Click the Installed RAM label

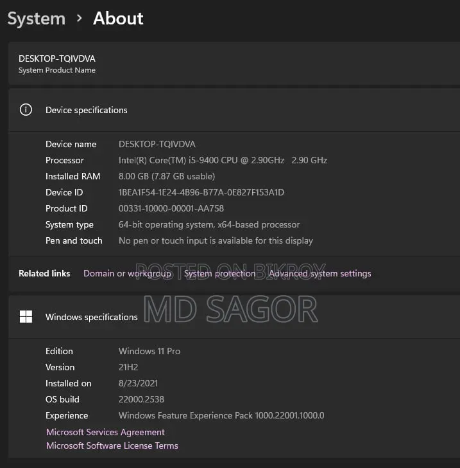(x=73, y=176)
